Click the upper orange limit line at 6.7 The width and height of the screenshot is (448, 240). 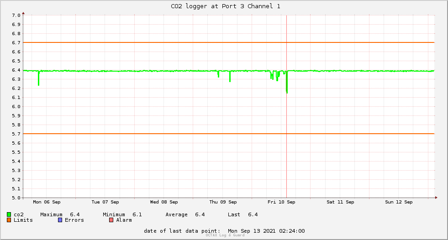click(x=229, y=42)
